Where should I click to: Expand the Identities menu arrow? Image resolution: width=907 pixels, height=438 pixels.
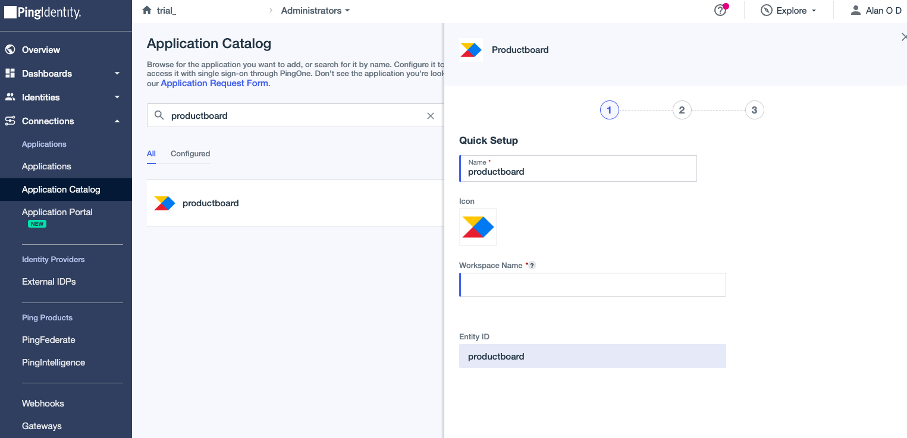pyautogui.click(x=117, y=97)
